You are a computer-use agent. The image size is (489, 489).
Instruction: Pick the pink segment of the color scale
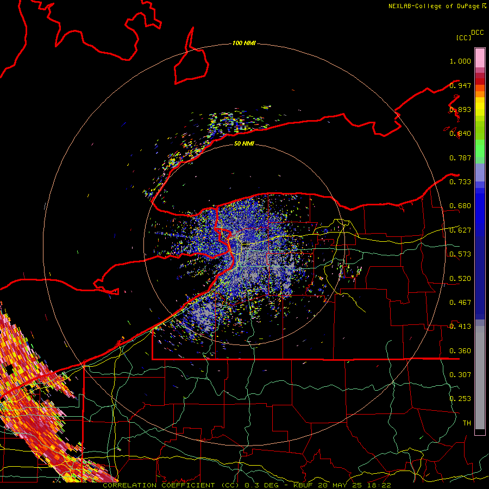(480, 58)
